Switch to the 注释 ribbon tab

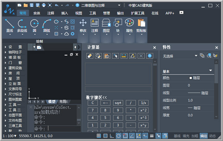click(x=51, y=13)
